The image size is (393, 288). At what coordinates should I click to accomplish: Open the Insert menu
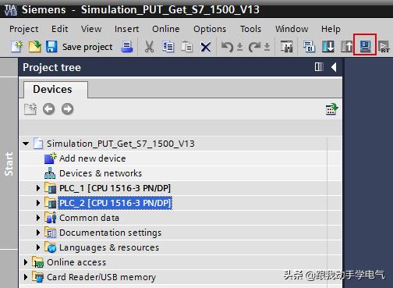(126, 29)
